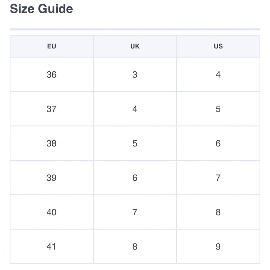The width and height of the screenshot is (270, 270).
Task: Click US size 4 in the 36 row
Action: click(218, 74)
